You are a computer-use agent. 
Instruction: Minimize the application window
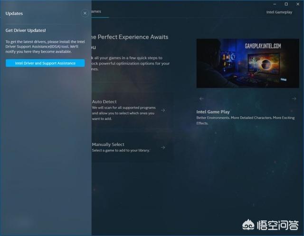click(x=275, y=4)
